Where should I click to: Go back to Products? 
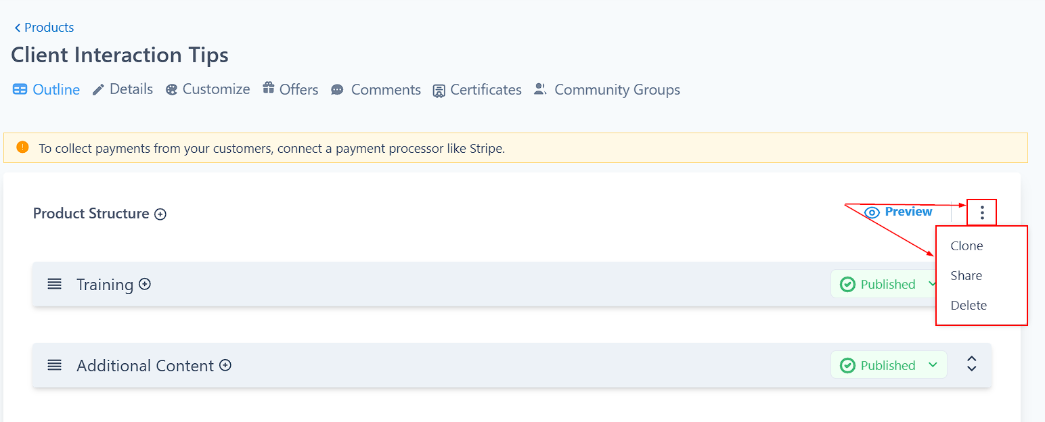tap(44, 28)
